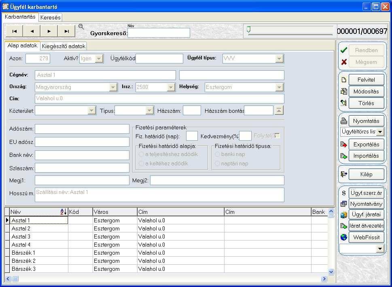This screenshot has width=392, height=287.
Task: Click the import icon beside Importálás
Action: pos(344,156)
